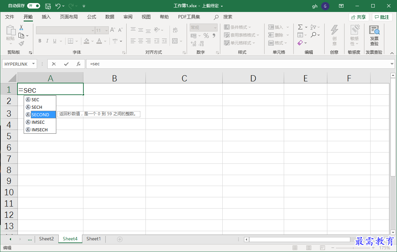Click the New Sheet plus icon
397x252 pixels.
tap(120, 239)
